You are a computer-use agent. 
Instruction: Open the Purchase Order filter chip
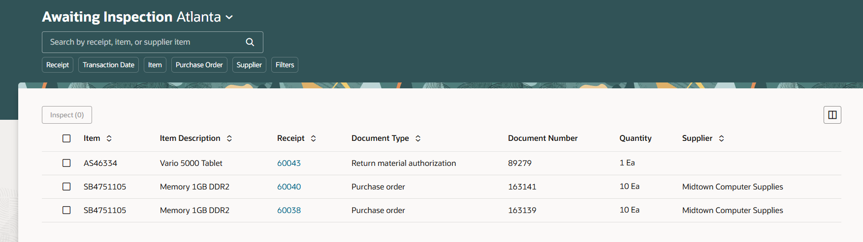[199, 65]
